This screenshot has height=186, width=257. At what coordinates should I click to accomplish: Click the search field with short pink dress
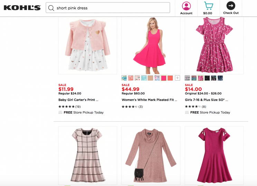coord(108,8)
